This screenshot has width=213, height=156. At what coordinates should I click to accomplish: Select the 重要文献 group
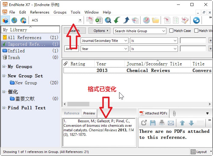tap(30, 98)
